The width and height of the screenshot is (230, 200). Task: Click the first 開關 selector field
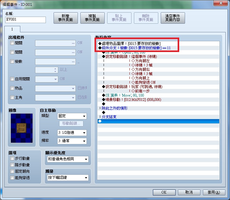55,43
